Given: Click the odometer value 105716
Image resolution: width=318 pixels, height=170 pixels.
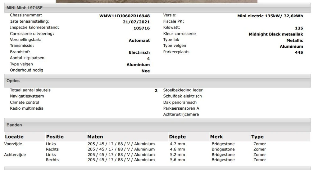Looking at the screenshot, I should click(x=142, y=28).
